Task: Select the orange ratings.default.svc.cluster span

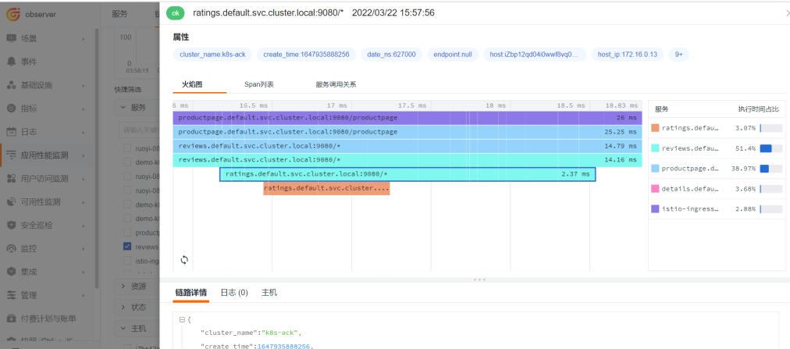Action: (326, 188)
